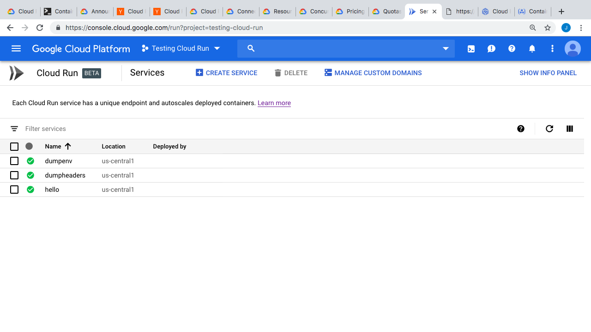
Task: Open the dumpheaders service
Action: (65, 175)
